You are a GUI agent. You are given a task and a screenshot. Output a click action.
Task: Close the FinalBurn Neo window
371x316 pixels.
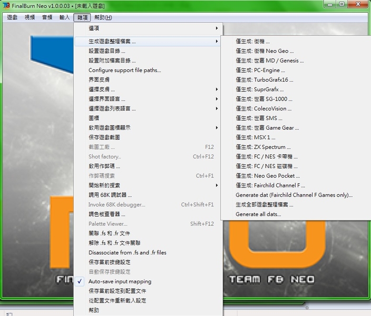[358, 4]
